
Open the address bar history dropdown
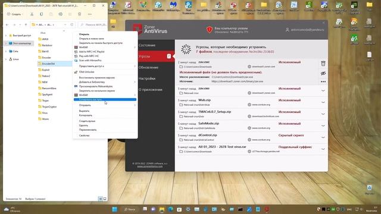point(65,25)
